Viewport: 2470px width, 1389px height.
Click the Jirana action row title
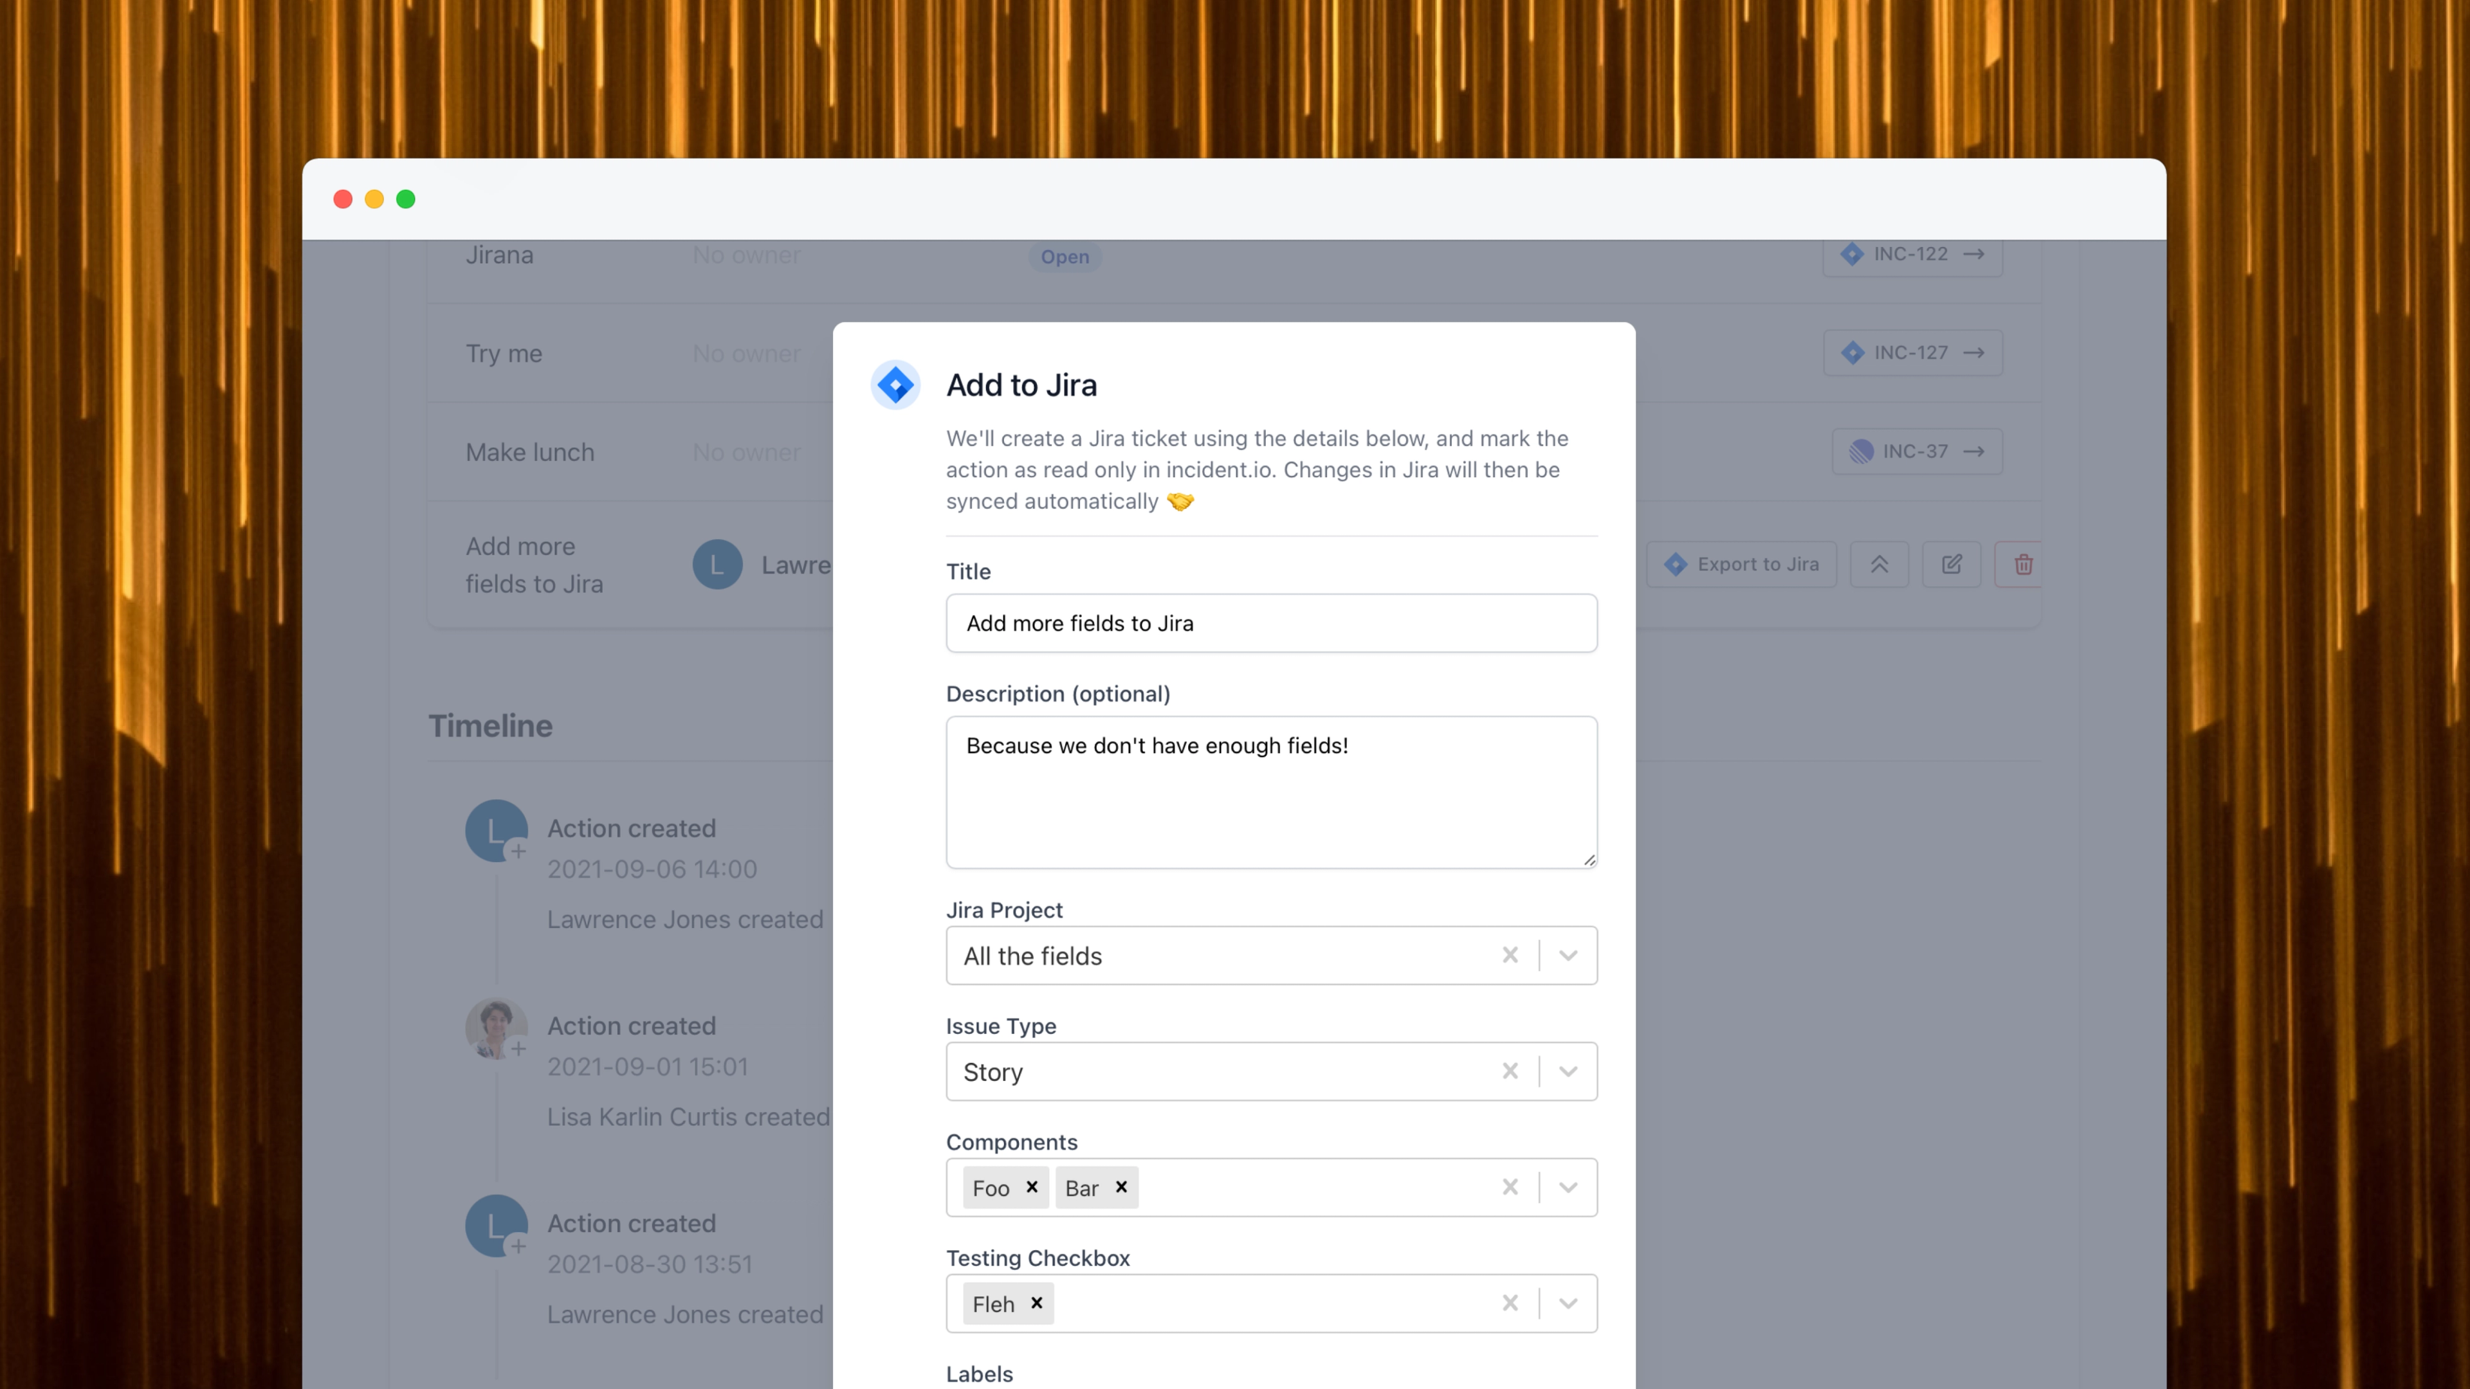(500, 255)
